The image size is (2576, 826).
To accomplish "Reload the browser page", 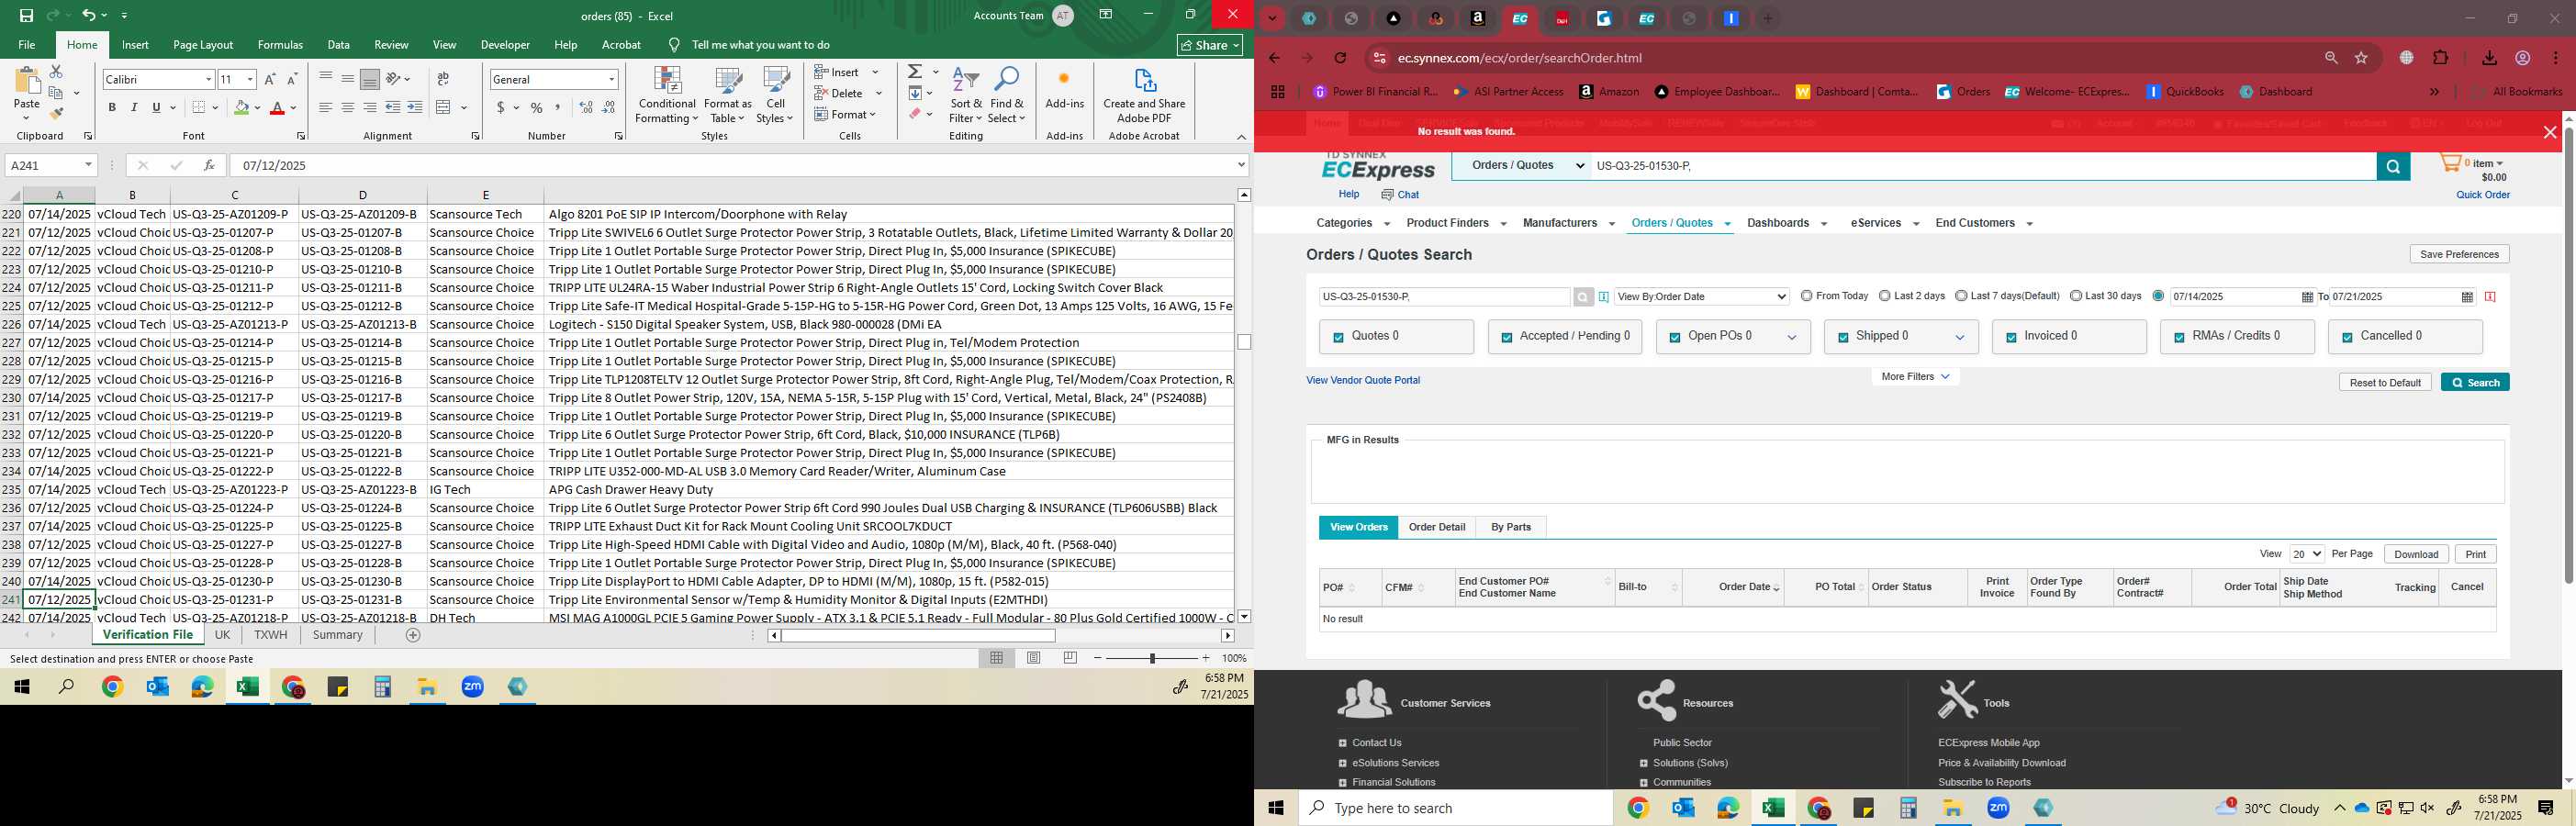I will [1341, 58].
